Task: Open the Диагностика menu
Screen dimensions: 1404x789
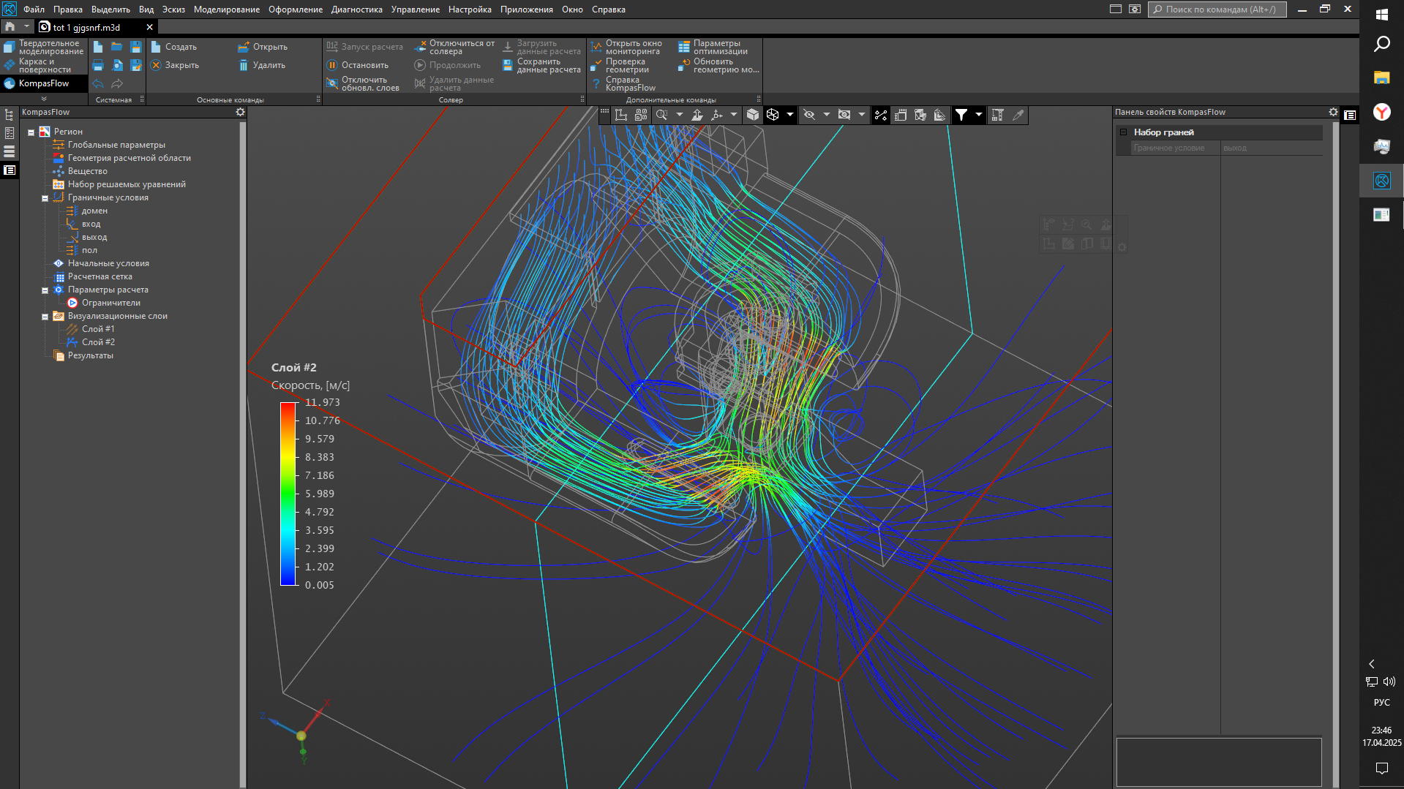Action: click(x=356, y=10)
